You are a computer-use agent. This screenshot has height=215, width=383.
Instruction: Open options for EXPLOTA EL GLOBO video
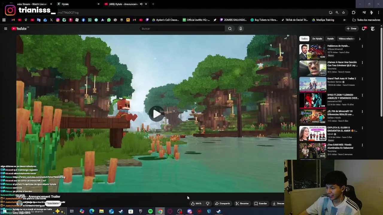[362, 128]
